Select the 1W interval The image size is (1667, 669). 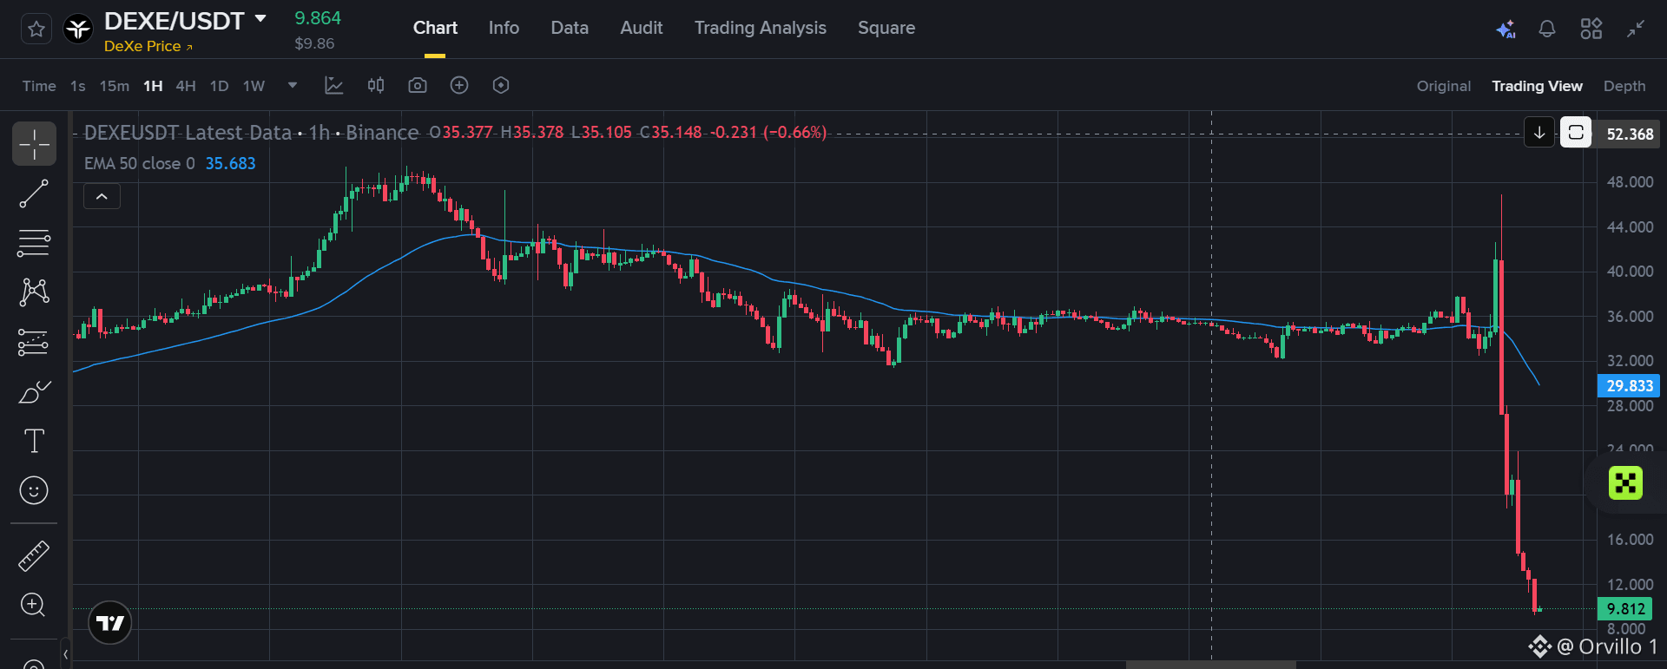pyautogui.click(x=254, y=86)
